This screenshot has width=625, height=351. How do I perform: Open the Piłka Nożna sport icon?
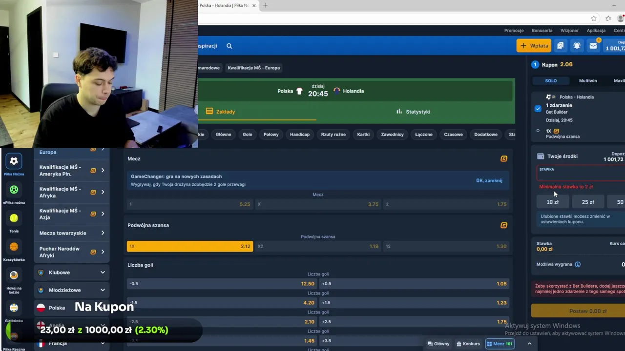tap(14, 161)
